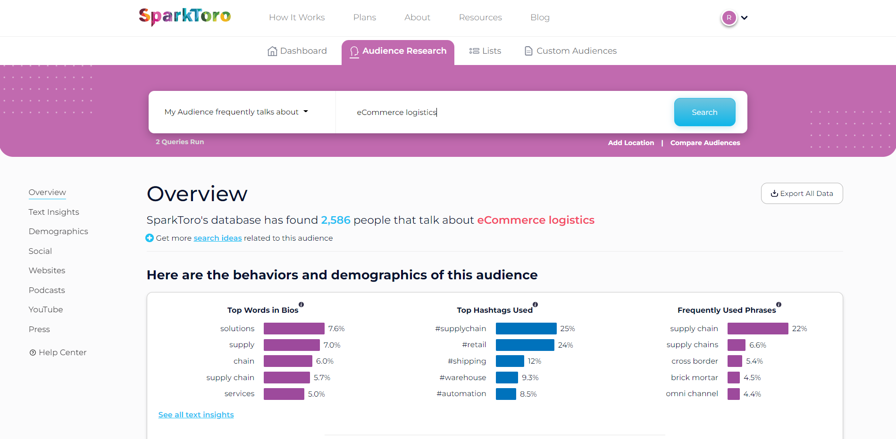Go to Text Insights in sidebar

(x=54, y=212)
